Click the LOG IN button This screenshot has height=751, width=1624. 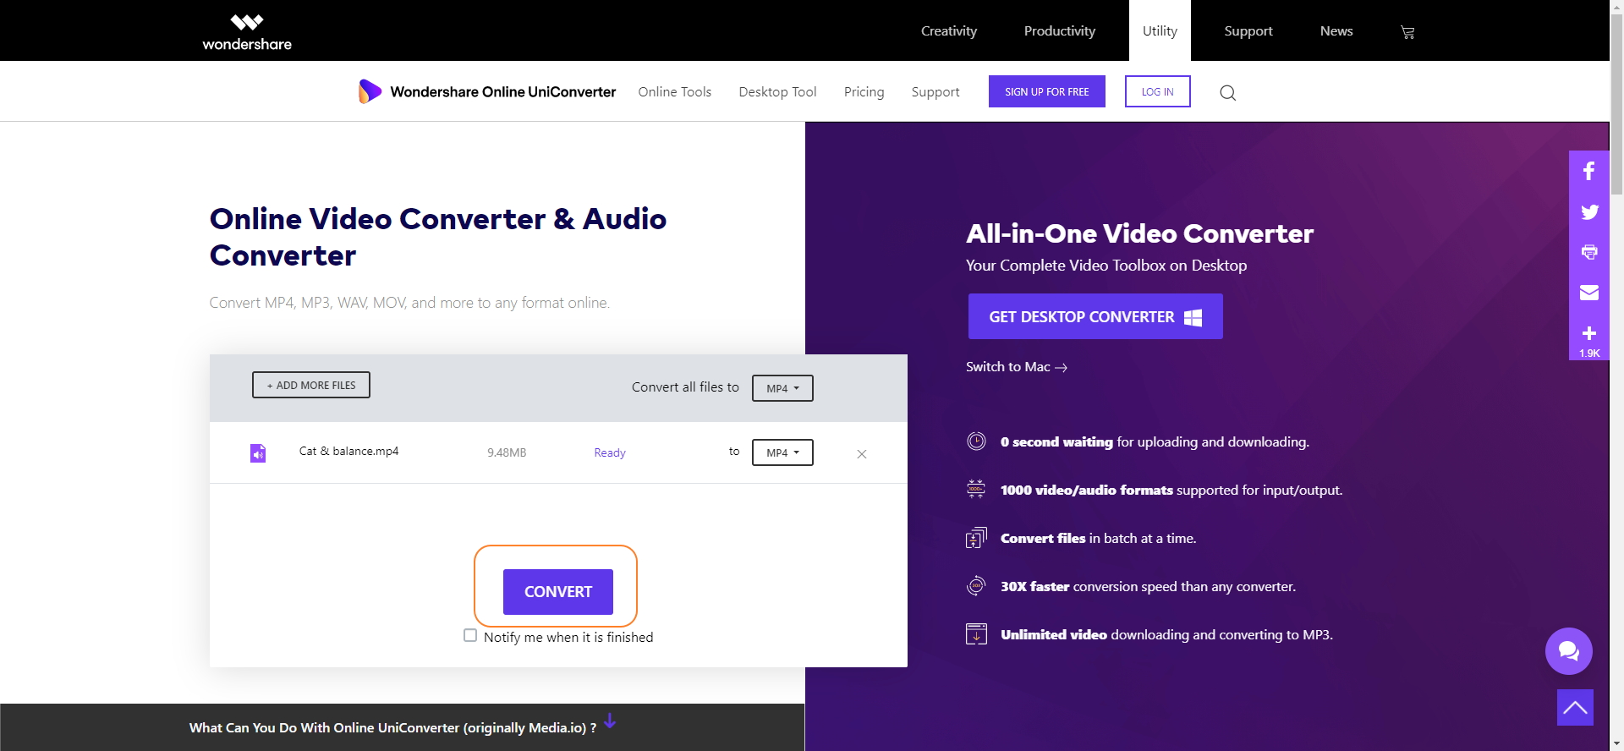coord(1158,91)
